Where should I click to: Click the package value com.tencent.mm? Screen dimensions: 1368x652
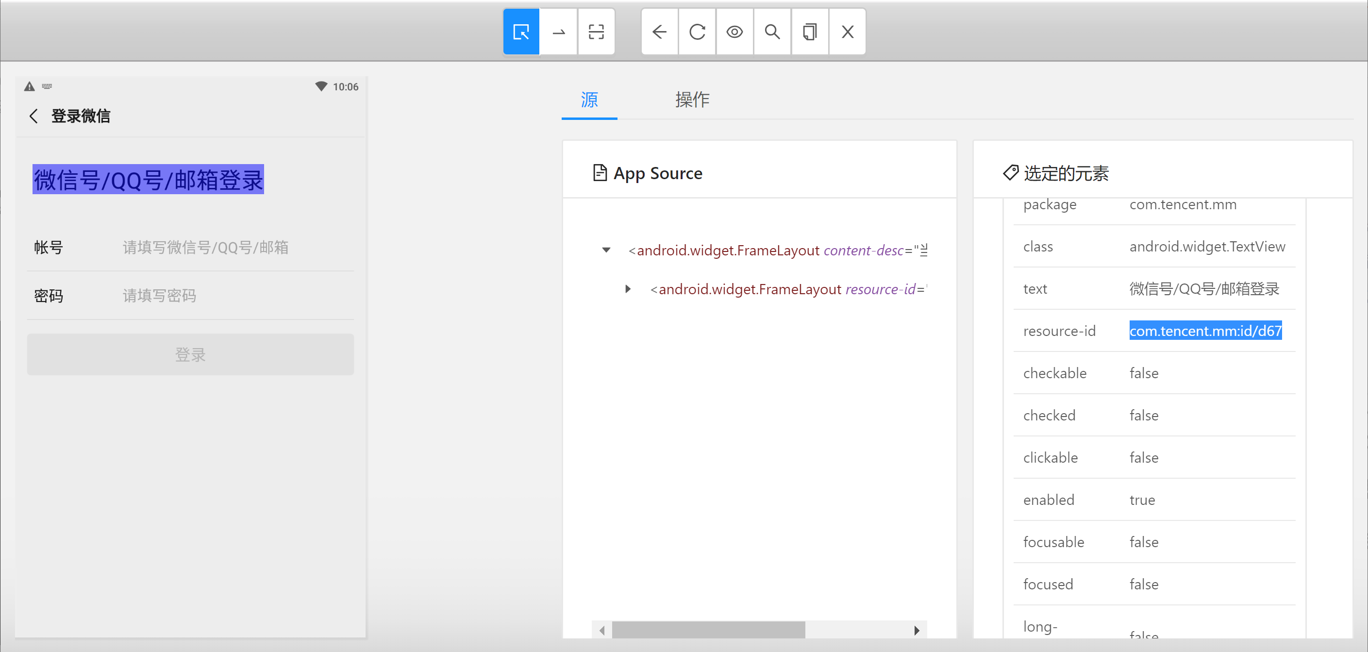[1183, 204]
